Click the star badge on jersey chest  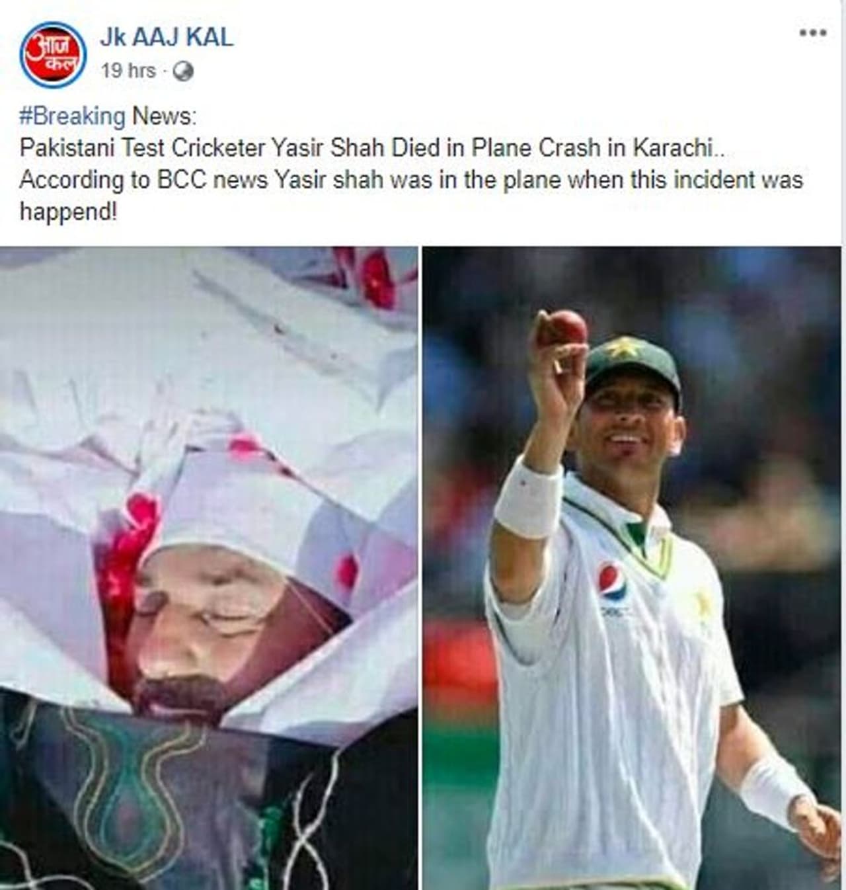click(703, 604)
